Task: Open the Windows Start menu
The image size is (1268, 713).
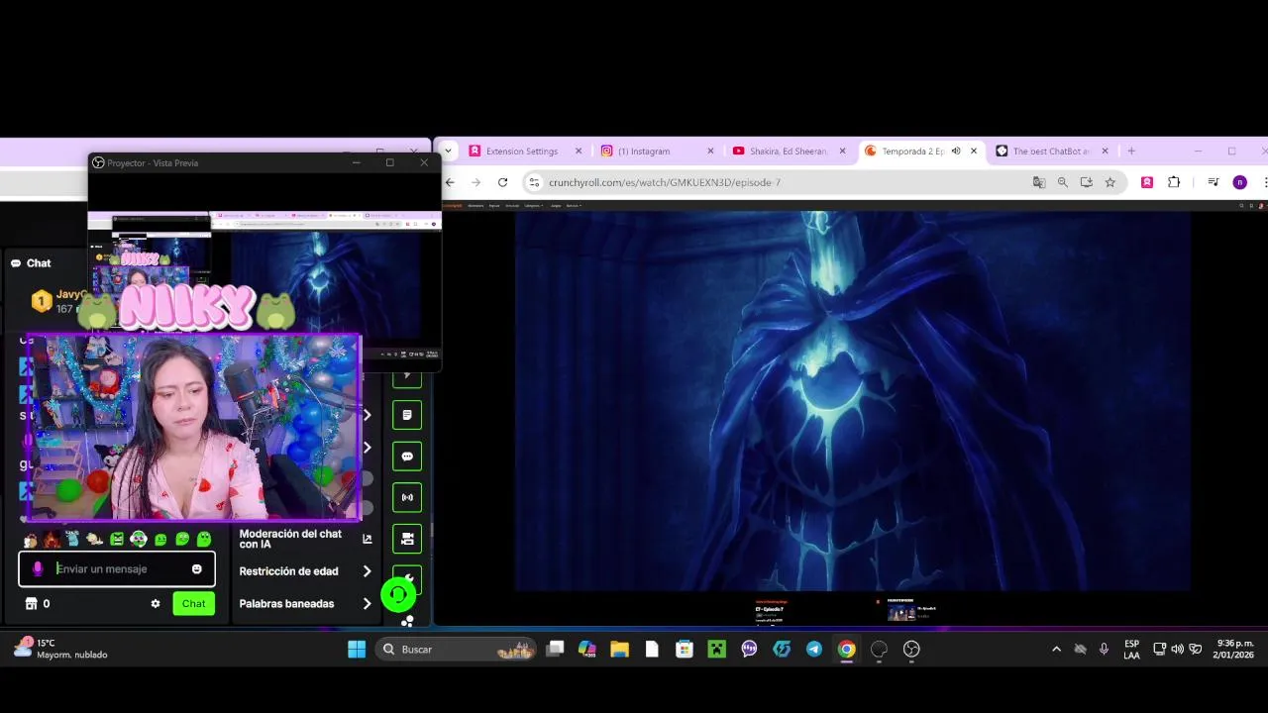Action: [357, 650]
